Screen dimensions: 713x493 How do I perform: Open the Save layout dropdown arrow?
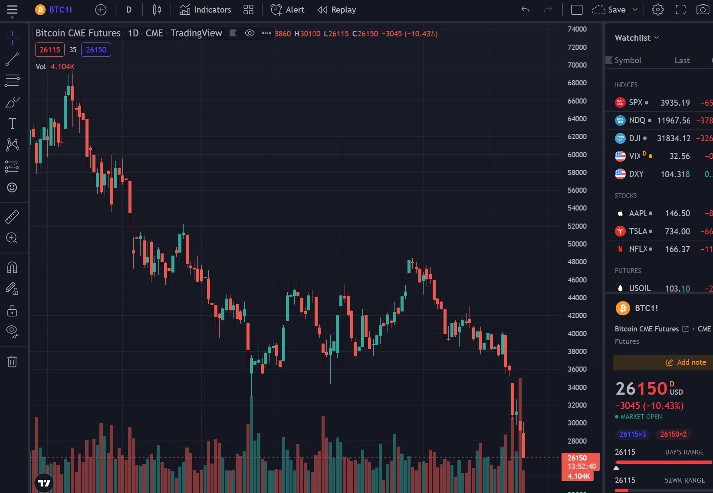click(x=635, y=10)
